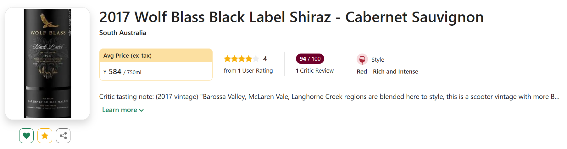Image resolution: width=567 pixels, height=149 pixels.
Task: Open the Wolf Blass bottle image
Action: click(x=47, y=63)
